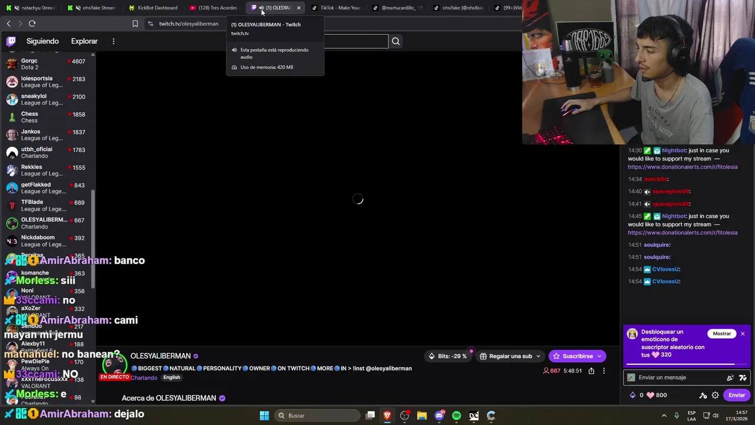755x425 pixels.
Task: Bookmark this page with the bookmark icon
Action: [135, 24]
